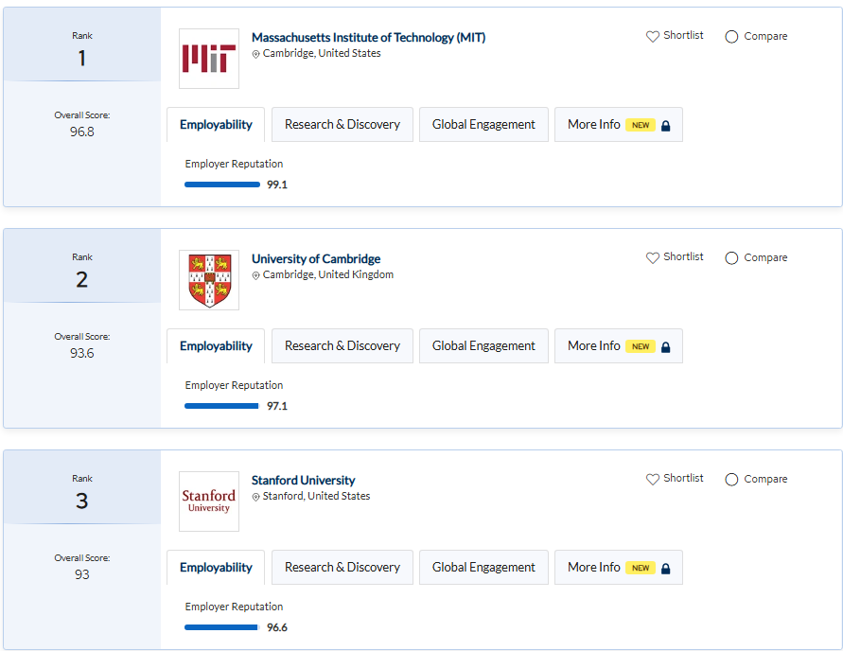Open the University of Cambridge link
The width and height of the screenshot is (843, 651).
pos(316,259)
